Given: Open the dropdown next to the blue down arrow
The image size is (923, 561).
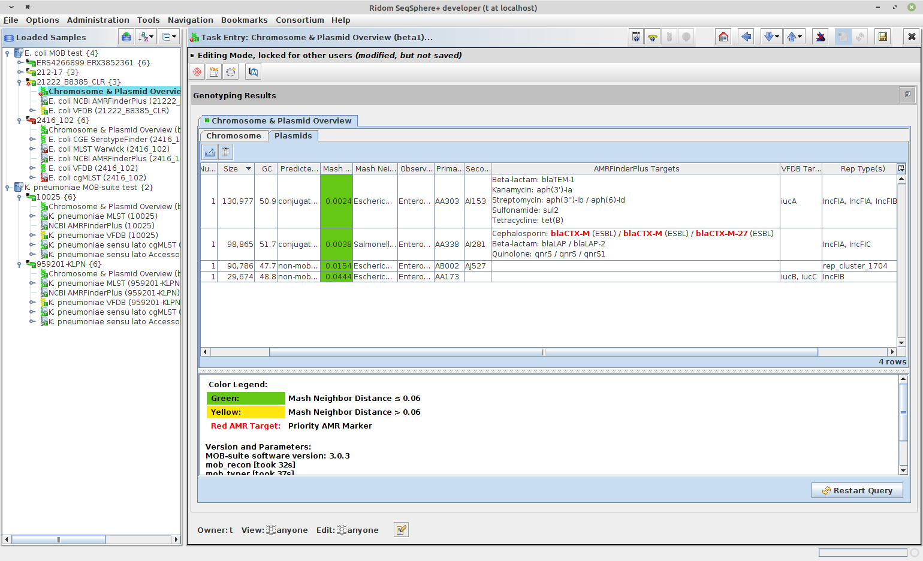Looking at the screenshot, I should (x=777, y=37).
